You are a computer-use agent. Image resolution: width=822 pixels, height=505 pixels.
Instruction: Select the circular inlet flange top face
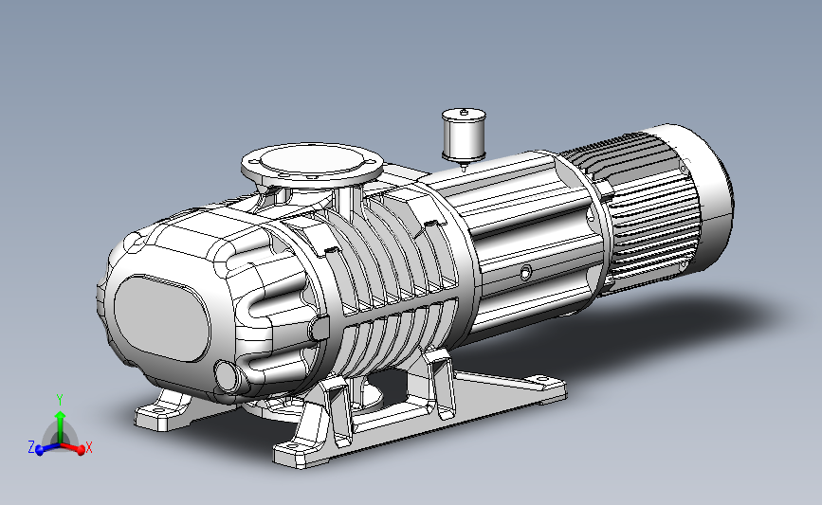[313, 159]
